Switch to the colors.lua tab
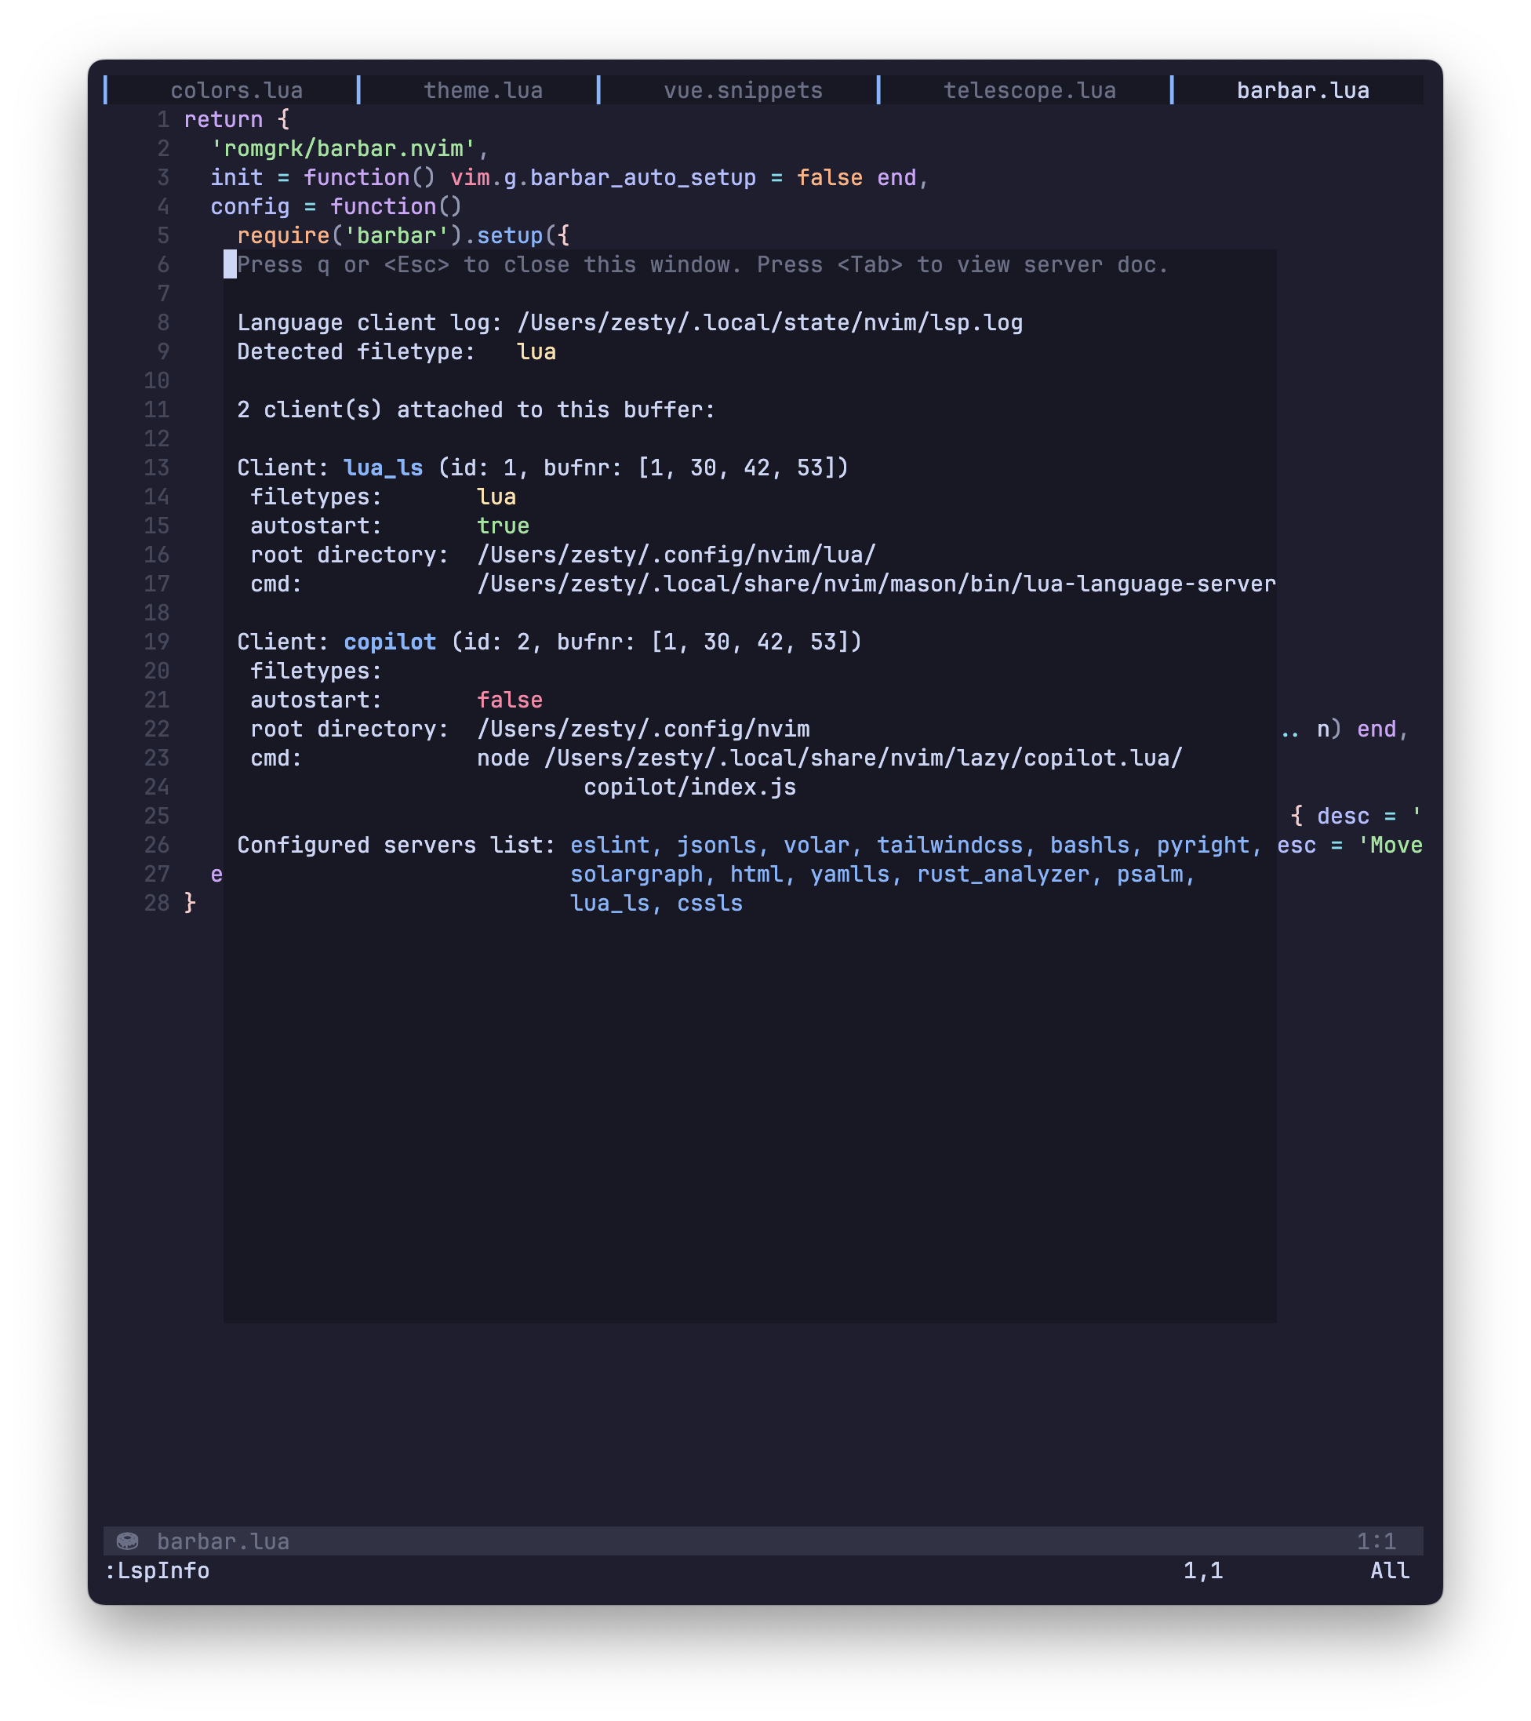The width and height of the screenshot is (1531, 1721). click(x=237, y=90)
